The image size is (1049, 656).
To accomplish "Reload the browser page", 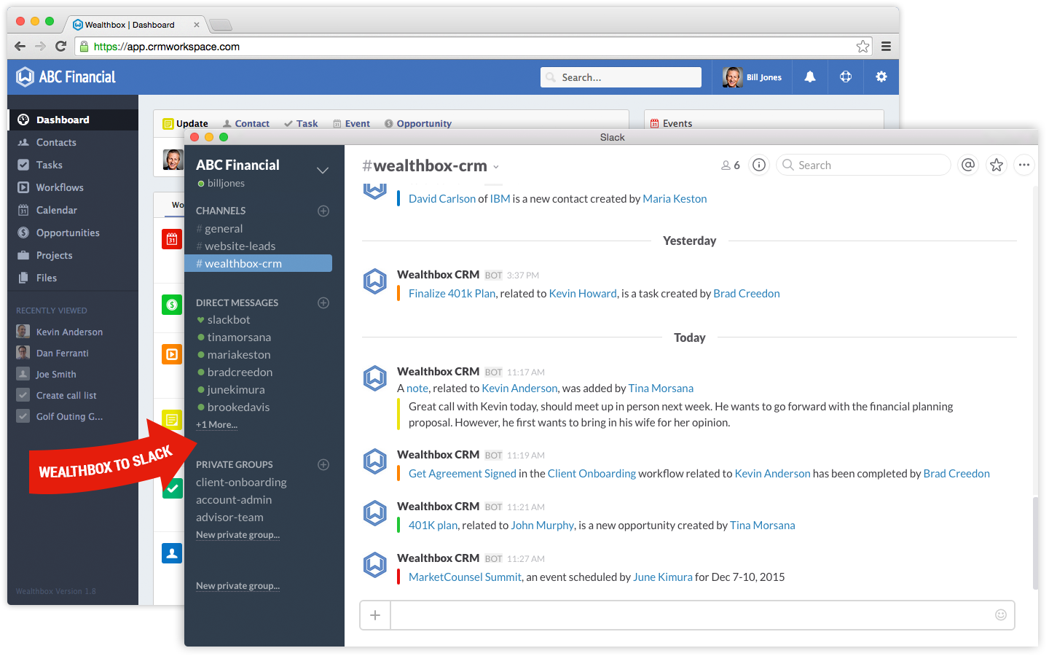I will pos(61,46).
